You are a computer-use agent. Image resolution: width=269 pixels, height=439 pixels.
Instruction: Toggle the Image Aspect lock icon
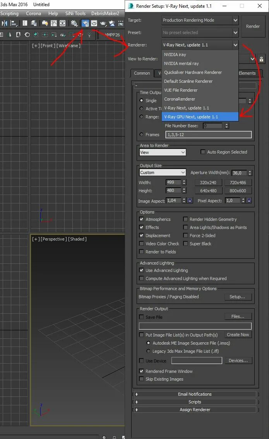190,200
